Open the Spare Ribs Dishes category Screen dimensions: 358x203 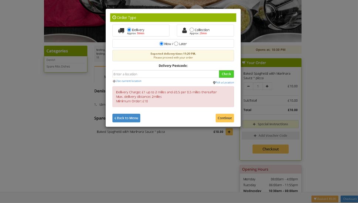58,67
